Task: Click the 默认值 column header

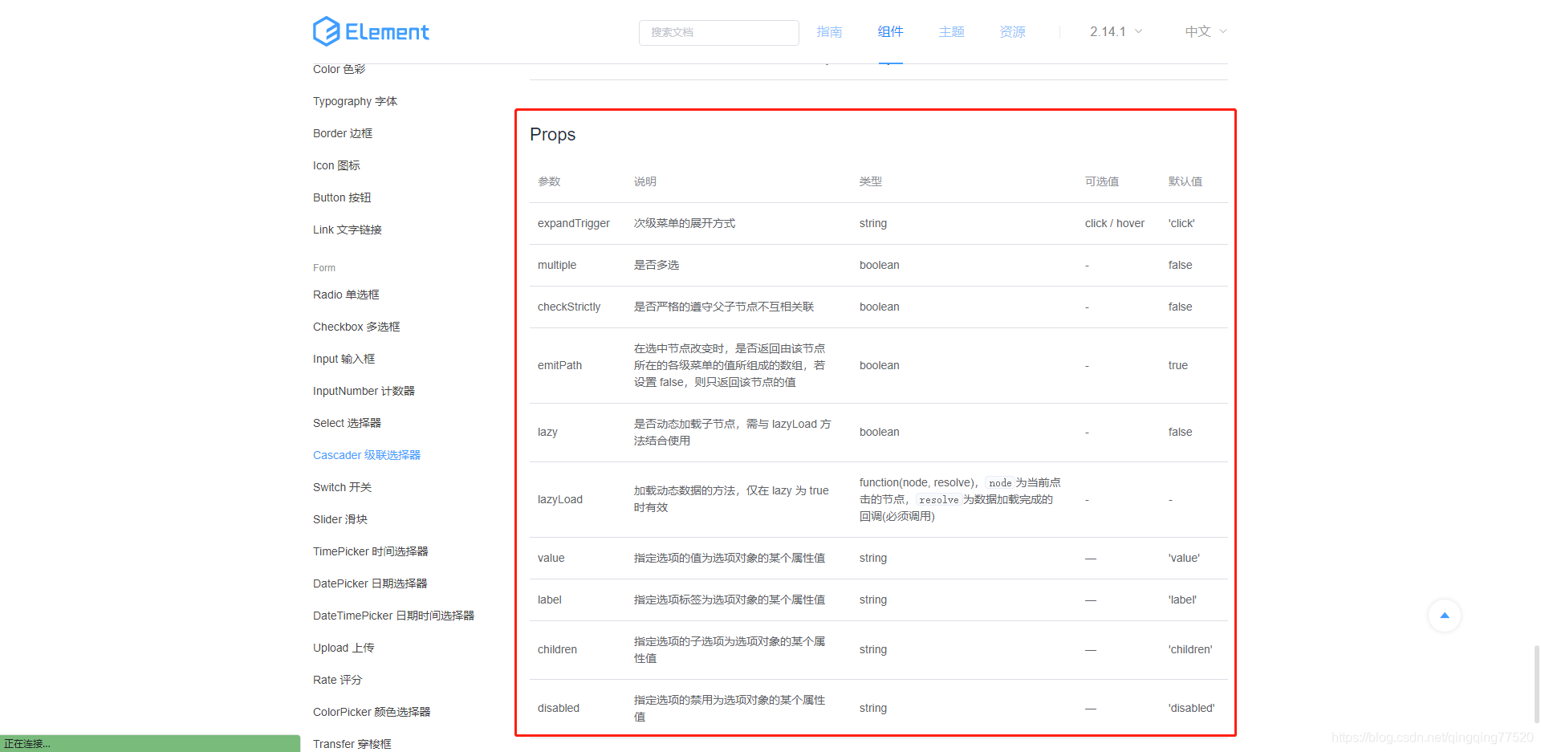Action: click(x=1185, y=181)
